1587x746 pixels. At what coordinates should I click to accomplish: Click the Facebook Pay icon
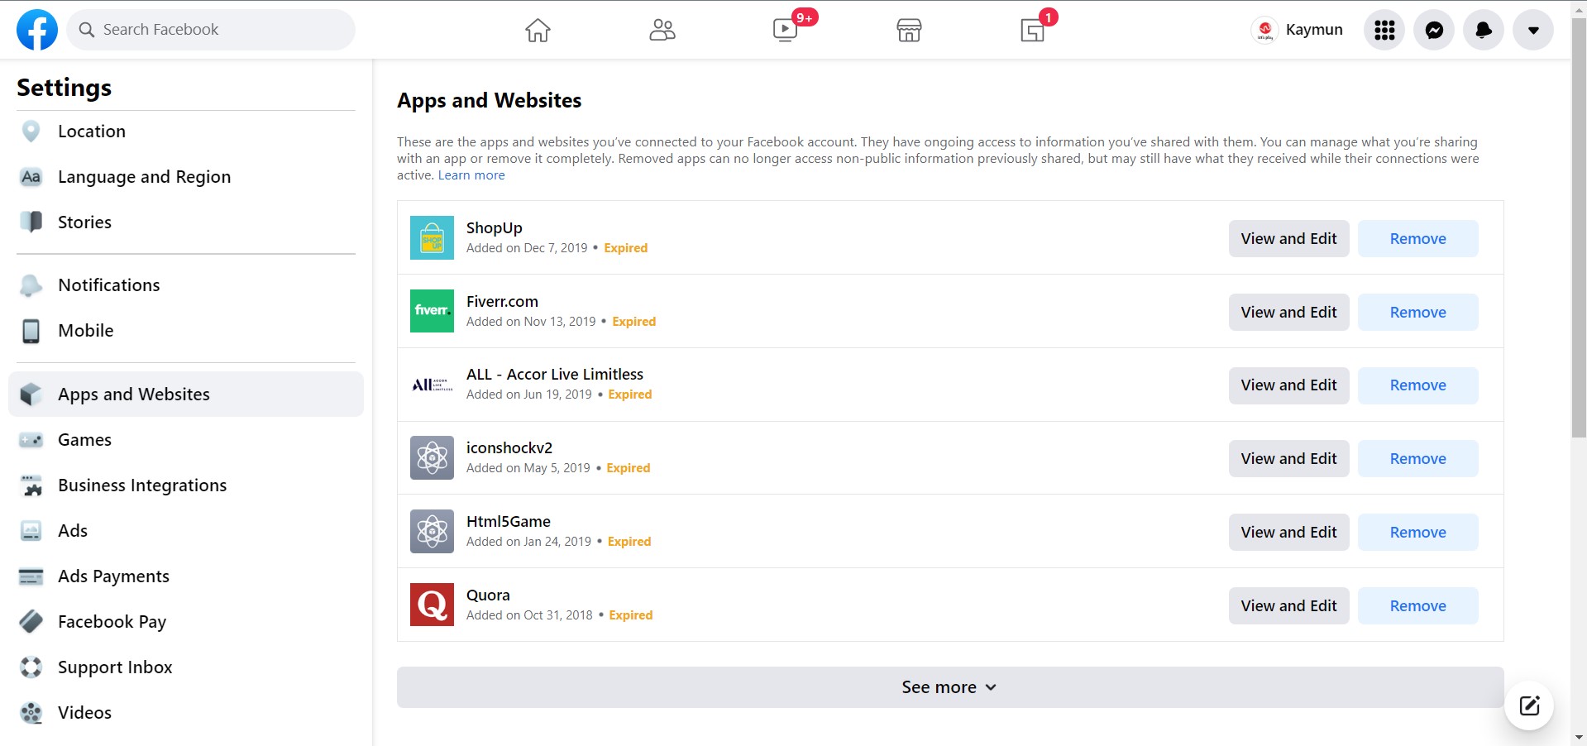coord(31,622)
